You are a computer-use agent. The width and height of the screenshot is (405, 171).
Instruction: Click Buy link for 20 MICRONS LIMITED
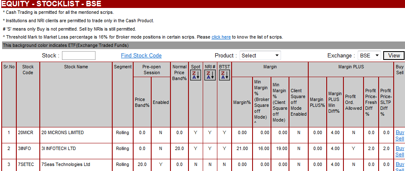point(400,132)
